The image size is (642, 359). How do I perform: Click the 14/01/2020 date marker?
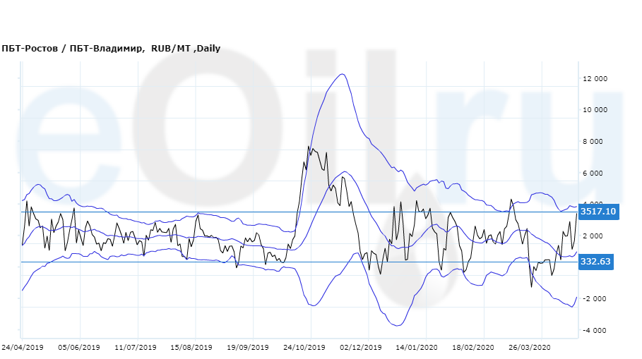416,348
